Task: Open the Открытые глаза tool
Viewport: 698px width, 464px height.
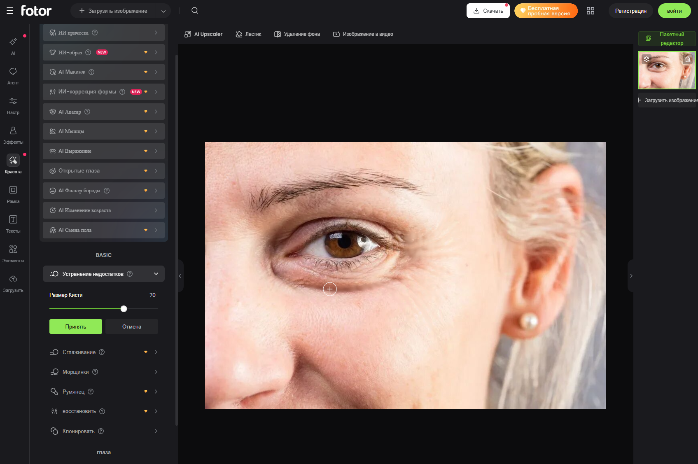Action: point(104,171)
